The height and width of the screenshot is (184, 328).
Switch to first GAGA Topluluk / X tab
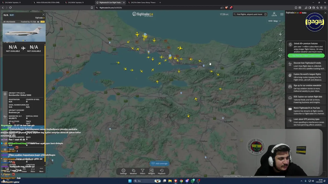(x=15, y=2)
